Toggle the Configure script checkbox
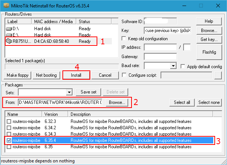The width and height of the screenshot is (227, 165). (124, 75)
